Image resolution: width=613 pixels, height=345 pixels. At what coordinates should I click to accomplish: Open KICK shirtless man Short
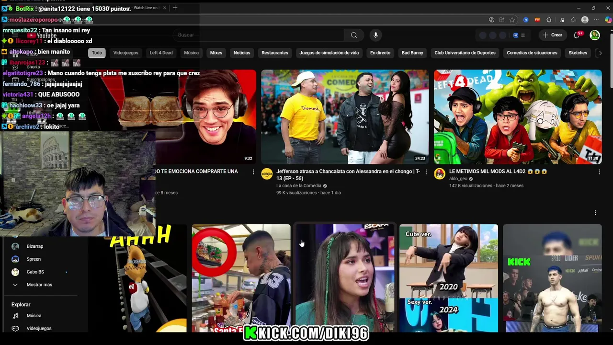click(552, 278)
